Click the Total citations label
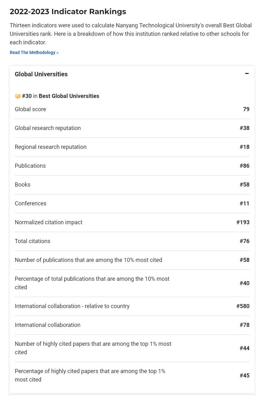 pos(33,241)
